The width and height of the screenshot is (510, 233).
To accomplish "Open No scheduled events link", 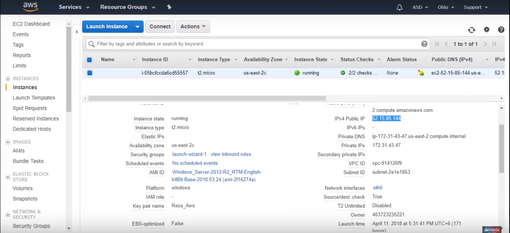I will (x=195, y=163).
